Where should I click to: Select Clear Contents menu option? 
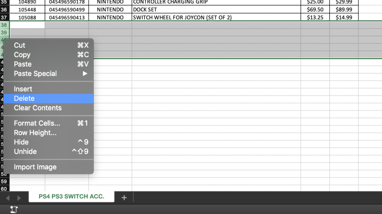click(48, 108)
